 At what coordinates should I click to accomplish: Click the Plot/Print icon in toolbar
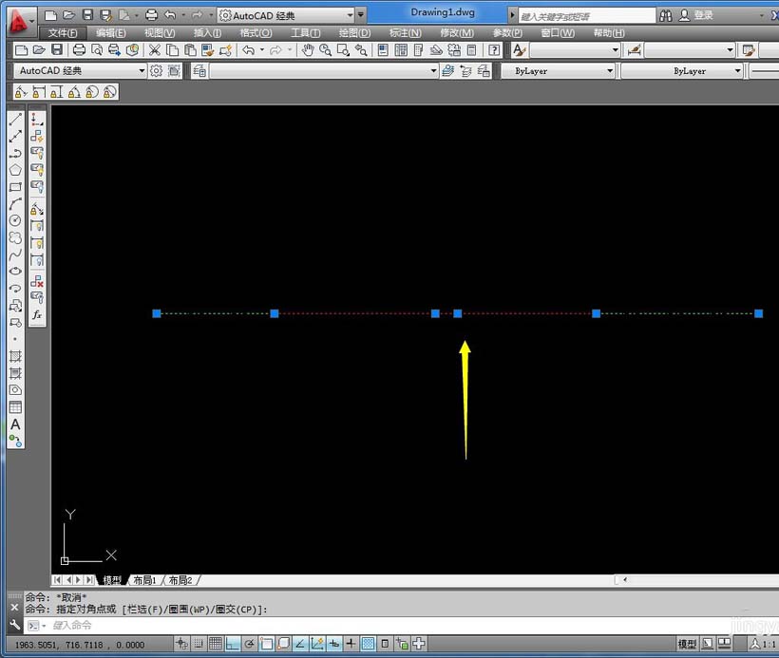tap(80, 49)
